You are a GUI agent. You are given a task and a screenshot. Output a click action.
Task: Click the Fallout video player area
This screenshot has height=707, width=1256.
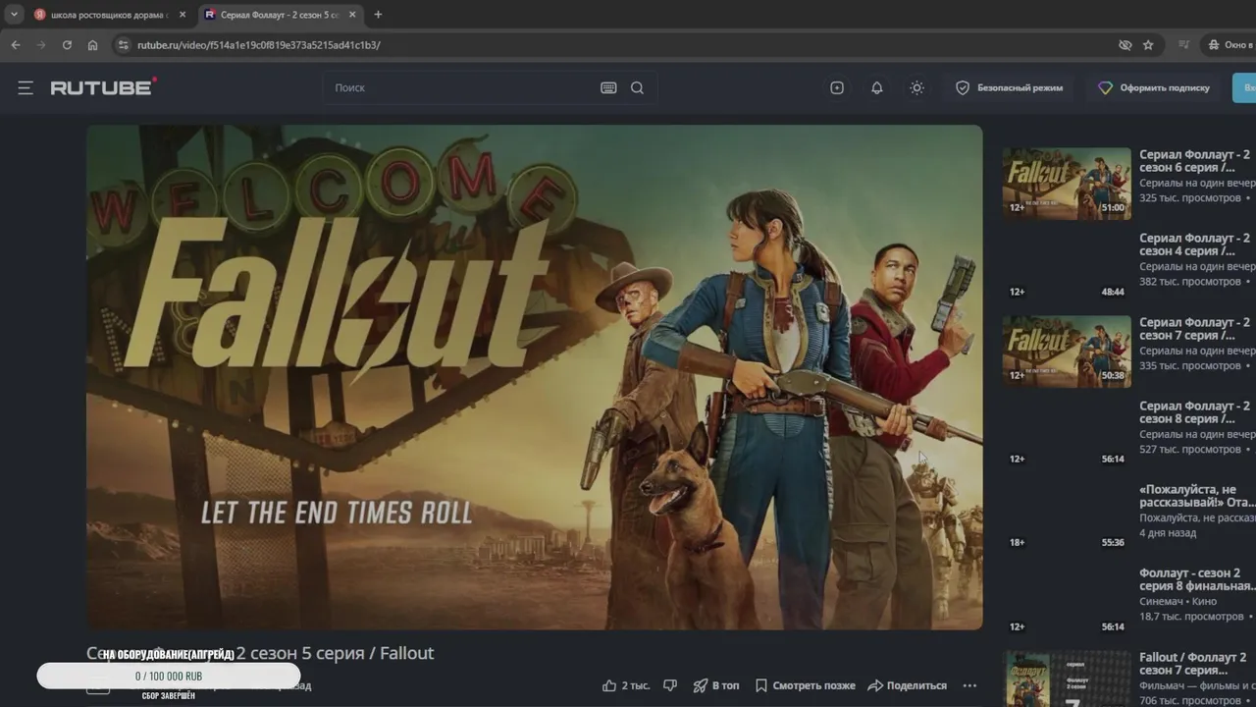point(535,377)
